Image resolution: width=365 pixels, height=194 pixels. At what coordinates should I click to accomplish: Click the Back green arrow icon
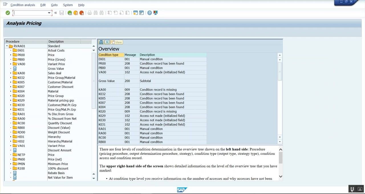[x=70, y=13]
